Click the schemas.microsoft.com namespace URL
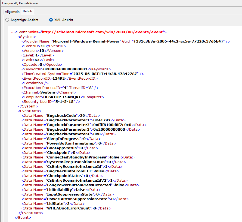 (102, 32)
